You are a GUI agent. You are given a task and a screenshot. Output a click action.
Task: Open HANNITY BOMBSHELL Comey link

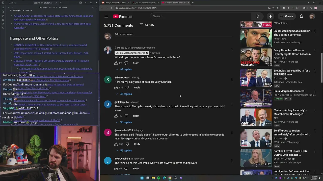click(x=50, y=47)
